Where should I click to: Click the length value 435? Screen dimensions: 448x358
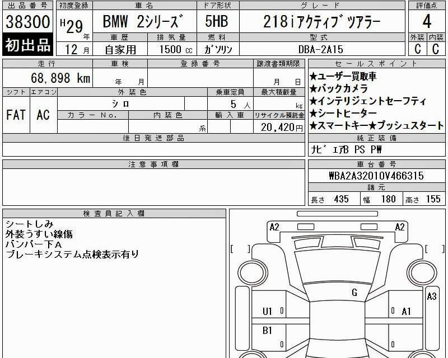(x=341, y=199)
